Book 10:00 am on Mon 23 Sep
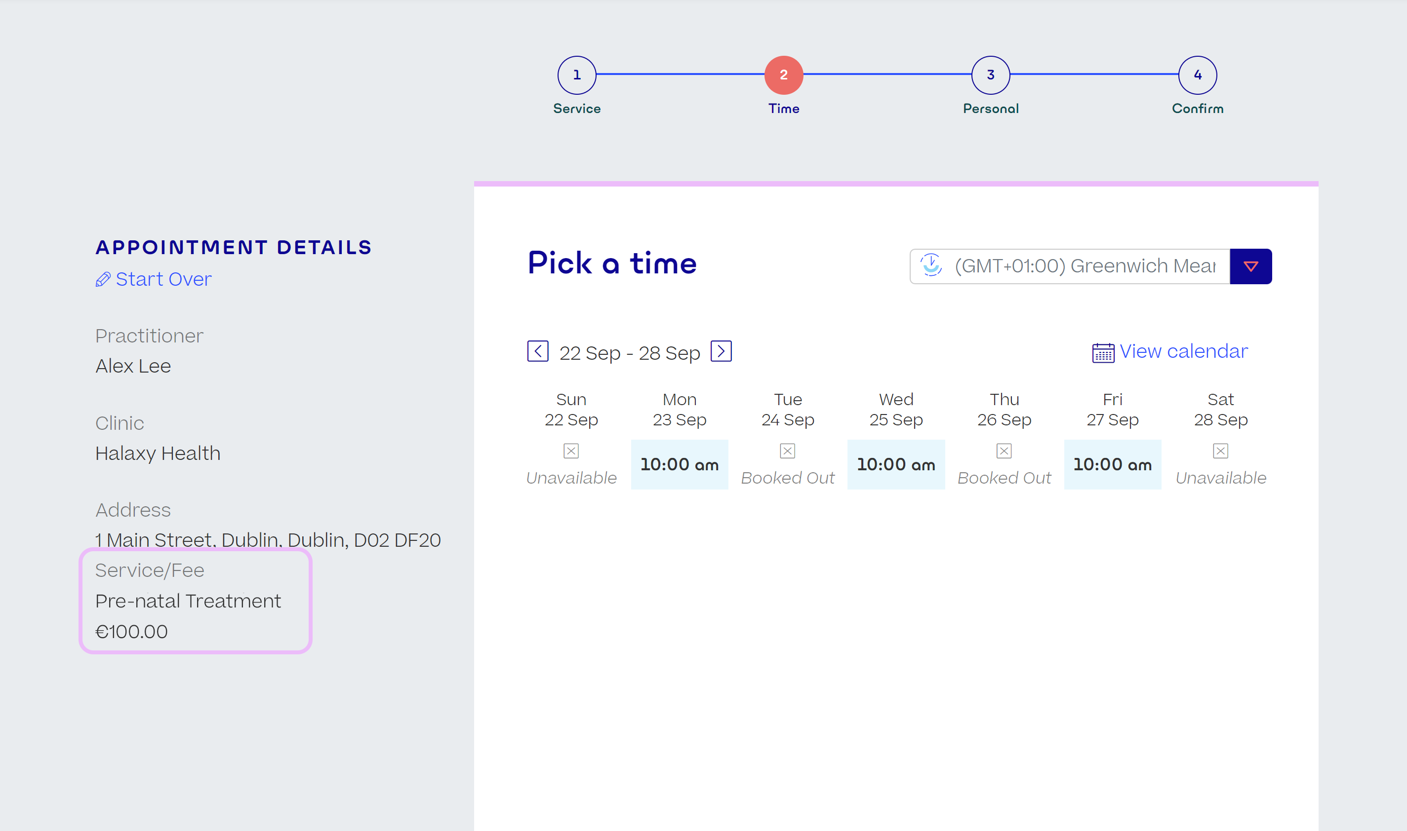The image size is (1407, 831). pyautogui.click(x=679, y=464)
